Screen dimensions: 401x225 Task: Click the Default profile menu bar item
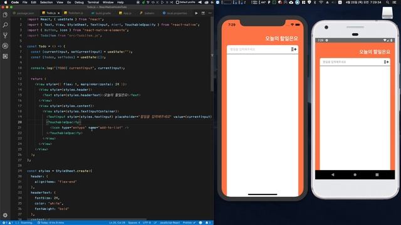pos(186,2)
